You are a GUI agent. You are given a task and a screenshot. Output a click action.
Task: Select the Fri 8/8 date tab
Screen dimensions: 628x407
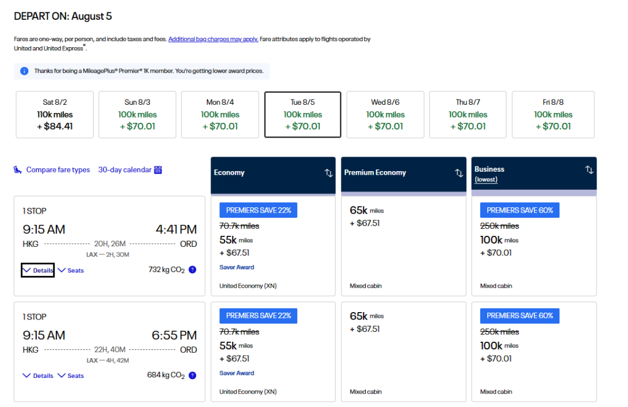(553, 114)
